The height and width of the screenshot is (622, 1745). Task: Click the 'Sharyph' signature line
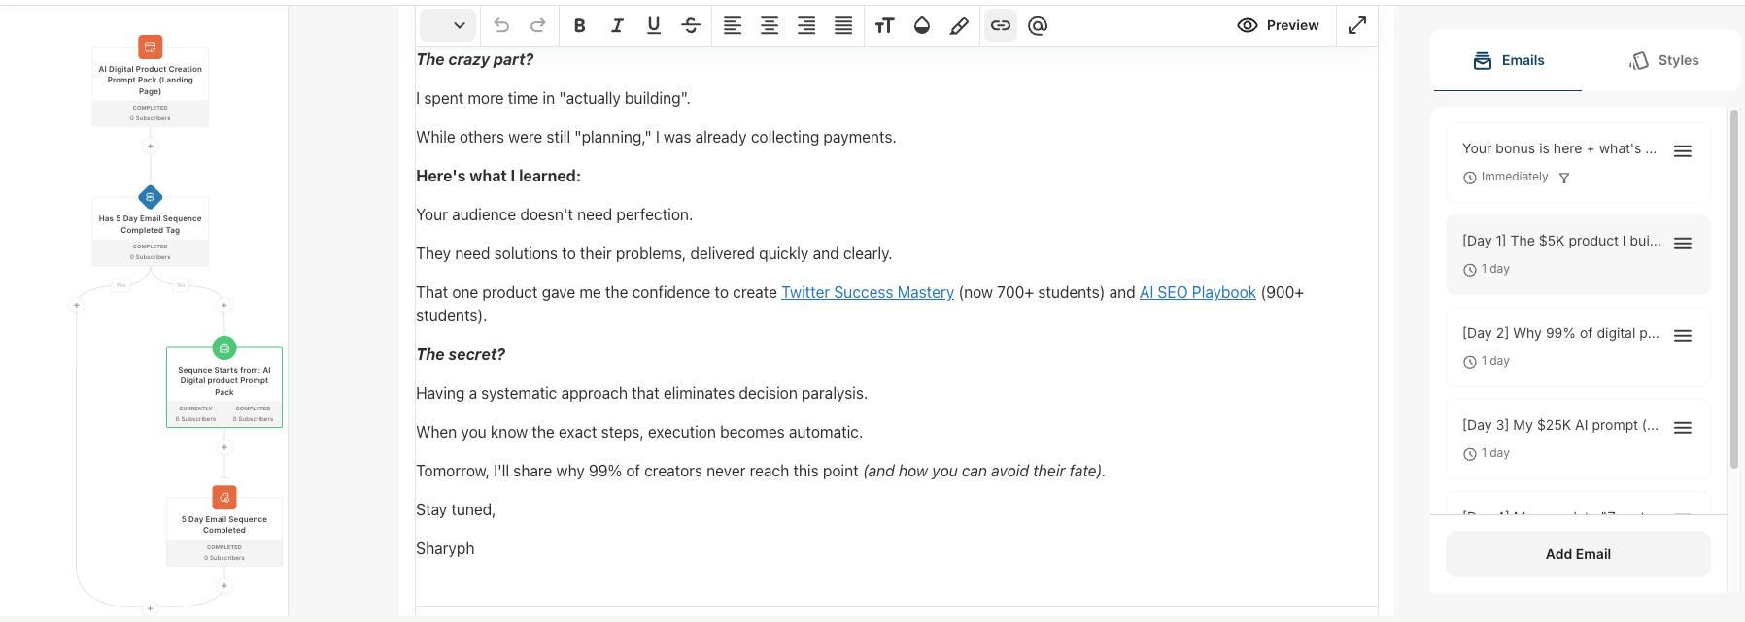445,548
